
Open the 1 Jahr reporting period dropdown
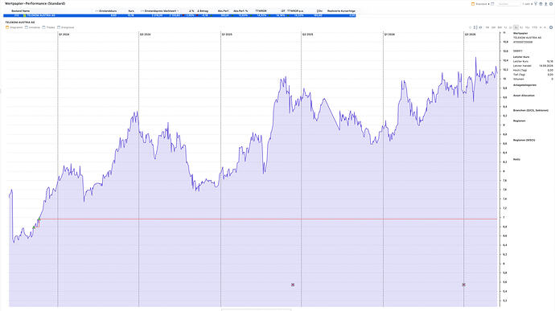(x=528, y=4)
